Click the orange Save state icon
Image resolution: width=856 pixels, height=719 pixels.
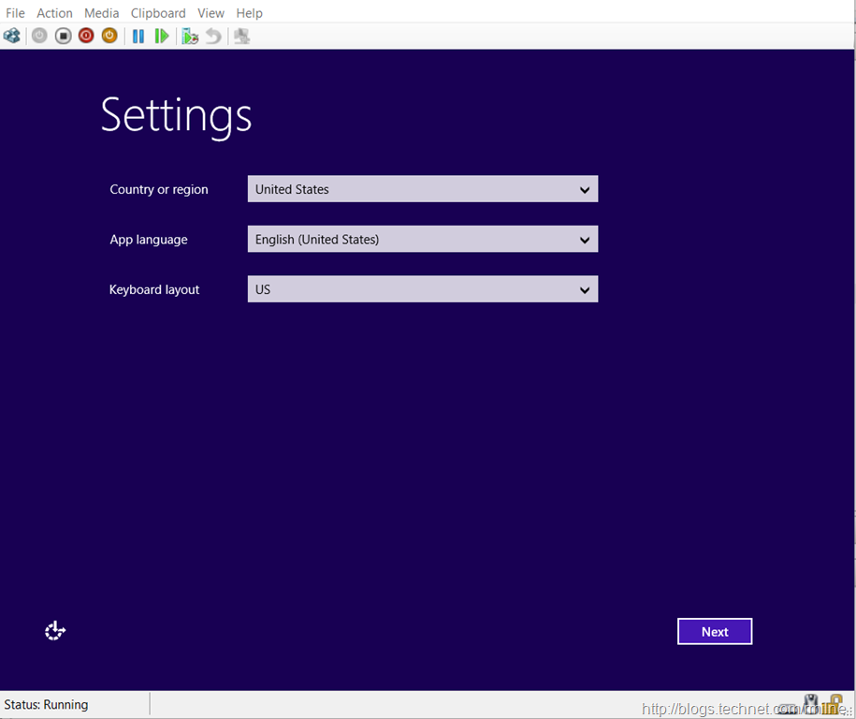(x=109, y=37)
